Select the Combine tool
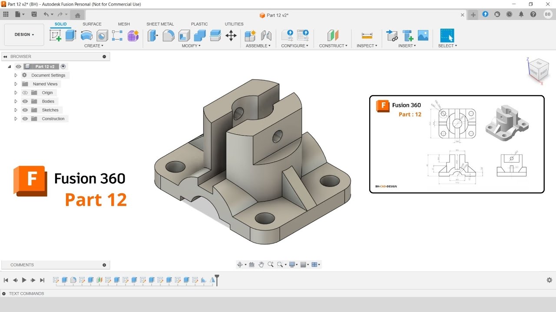Image resolution: width=556 pixels, height=312 pixels. pos(200,36)
